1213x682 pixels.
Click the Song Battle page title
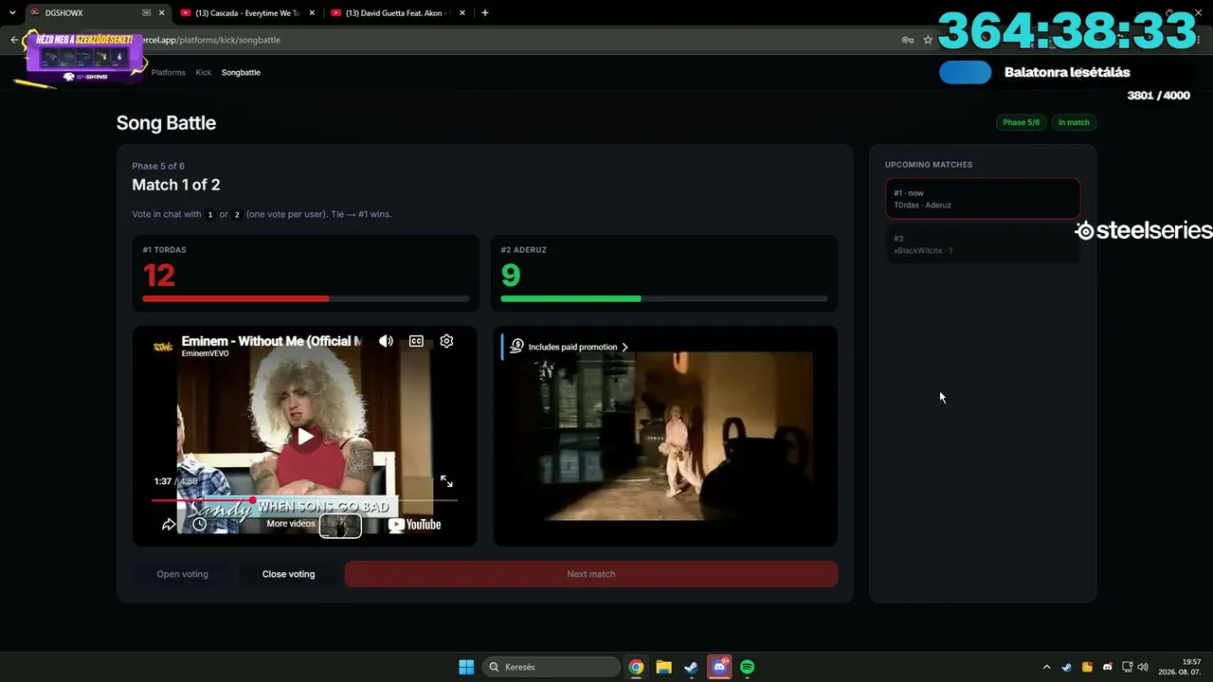click(166, 123)
